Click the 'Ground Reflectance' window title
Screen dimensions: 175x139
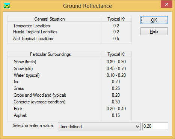tap(87, 6)
